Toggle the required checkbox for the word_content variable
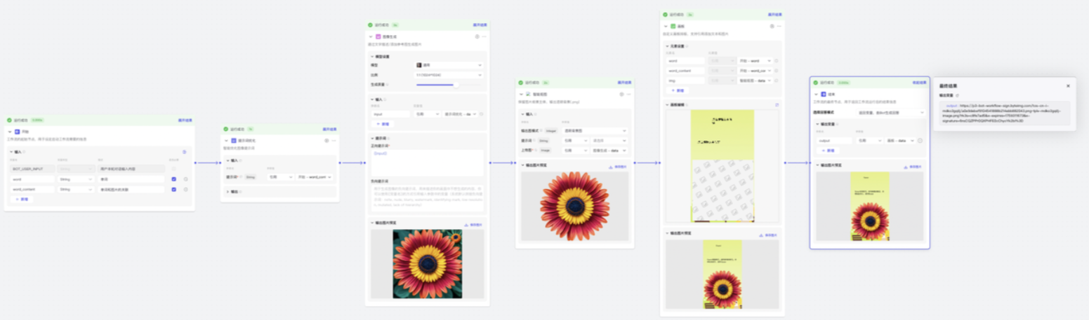The width and height of the screenshot is (1089, 320). click(x=173, y=189)
